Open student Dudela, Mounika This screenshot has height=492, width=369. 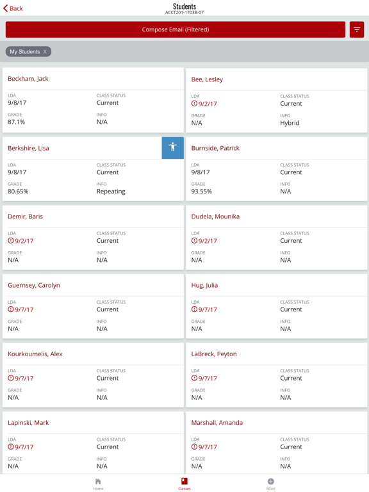(x=215, y=217)
